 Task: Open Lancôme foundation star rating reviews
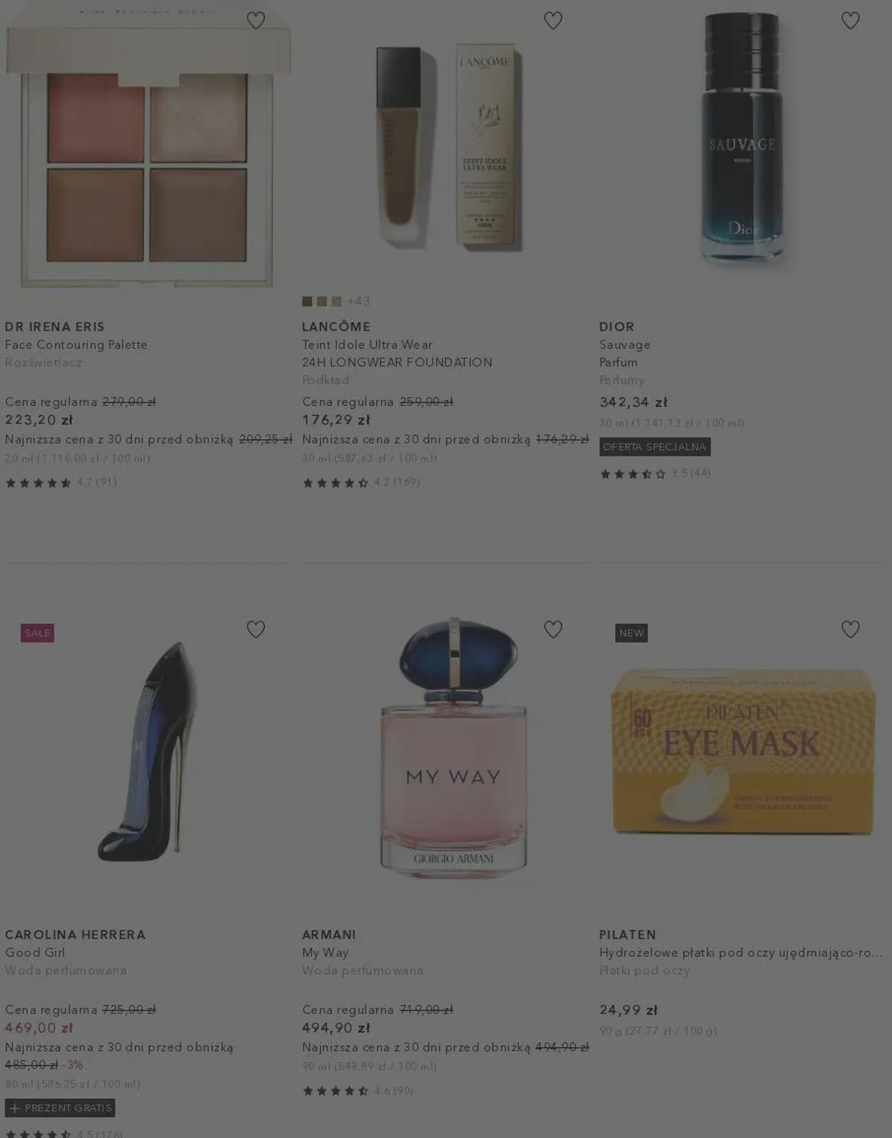coord(361,483)
